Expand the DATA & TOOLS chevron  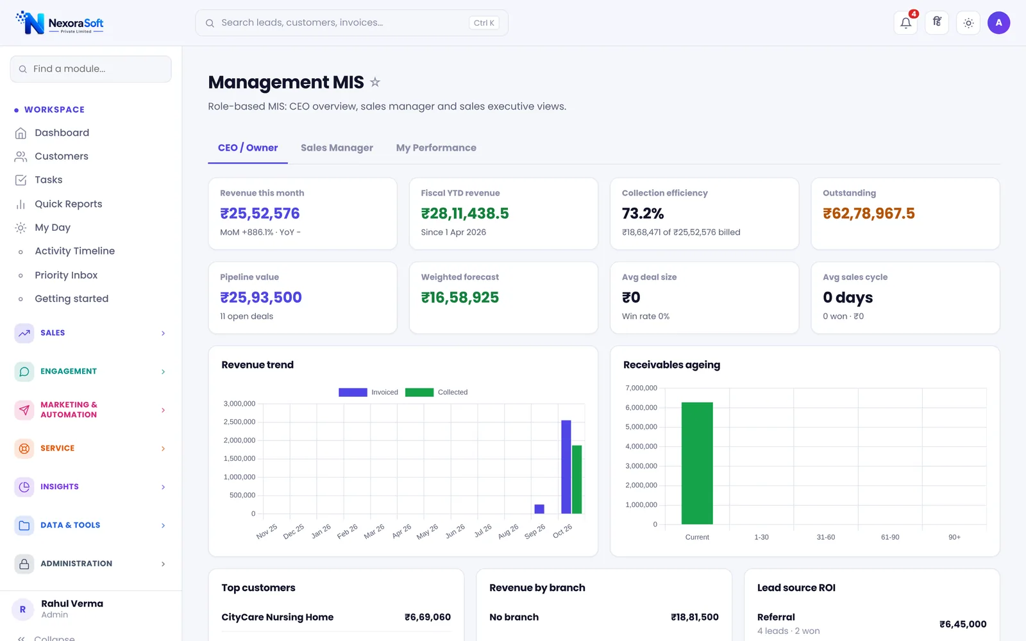pos(163,526)
